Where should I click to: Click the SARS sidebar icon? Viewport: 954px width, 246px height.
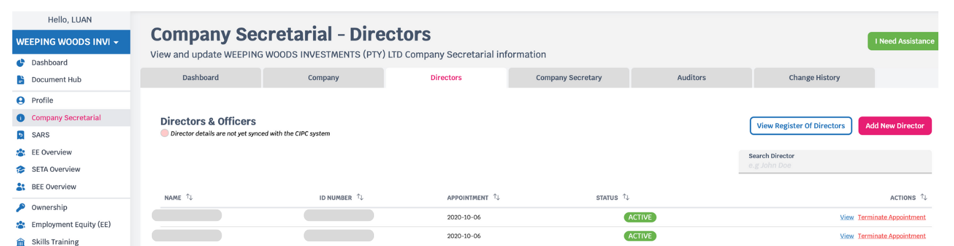coord(20,135)
